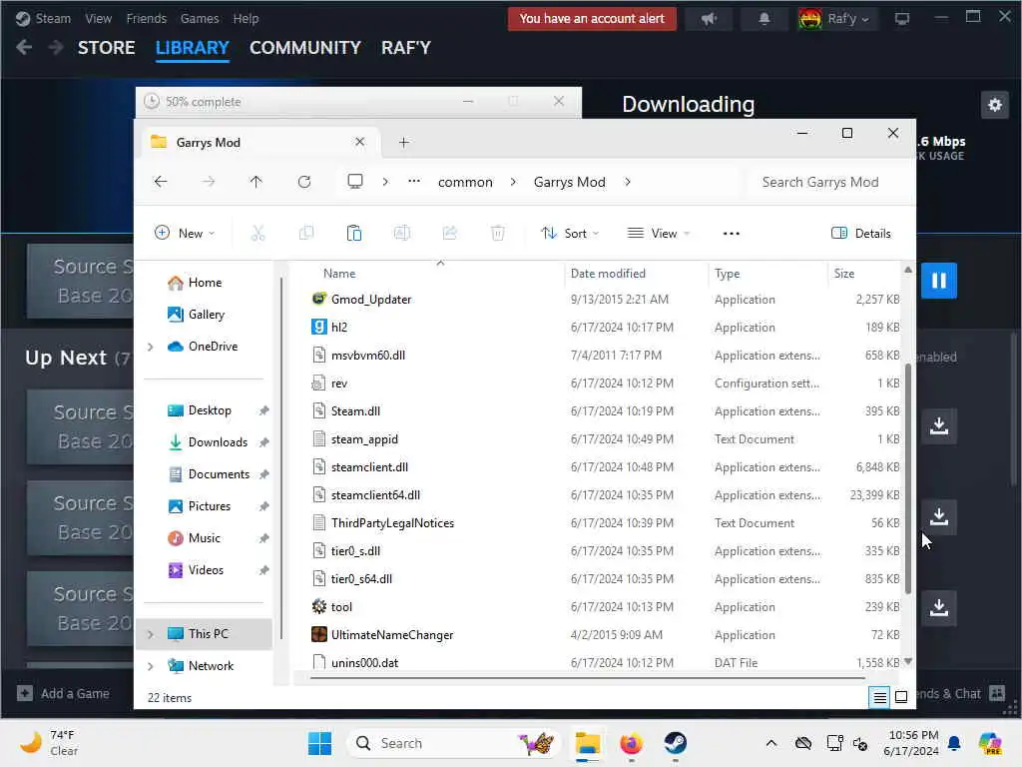Open the Friends menu in Steam

coord(146,19)
